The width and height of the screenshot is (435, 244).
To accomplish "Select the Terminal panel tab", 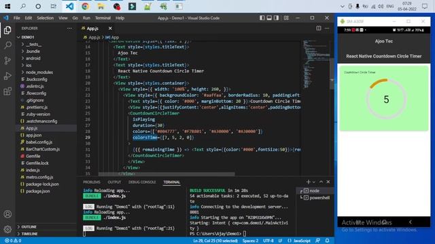I will [171, 182].
